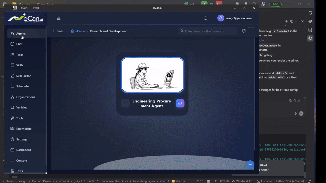Open the agent card options menu
326x183 pixels.
point(125,103)
